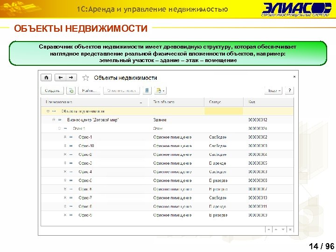Switch list view mode icon
Screen dimensions: 336x252
pyautogui.click(x=147, y=91)
